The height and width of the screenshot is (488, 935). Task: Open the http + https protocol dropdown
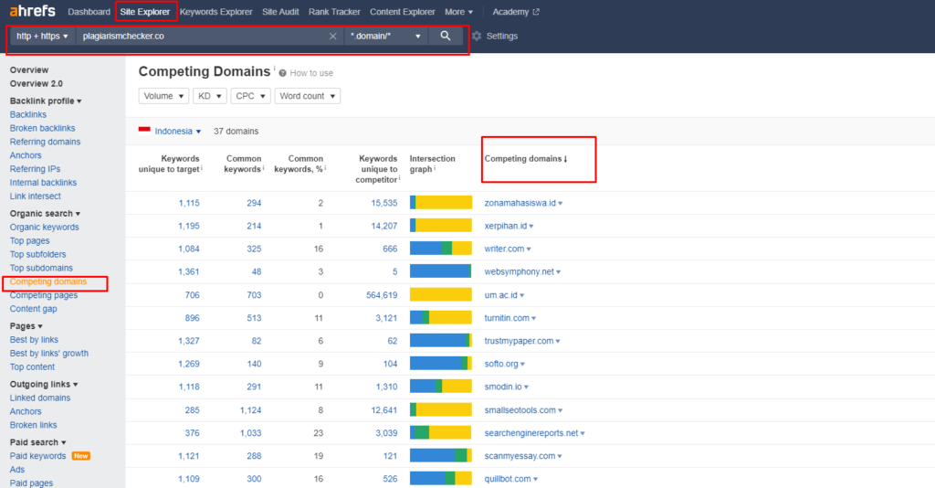(42, 36)
